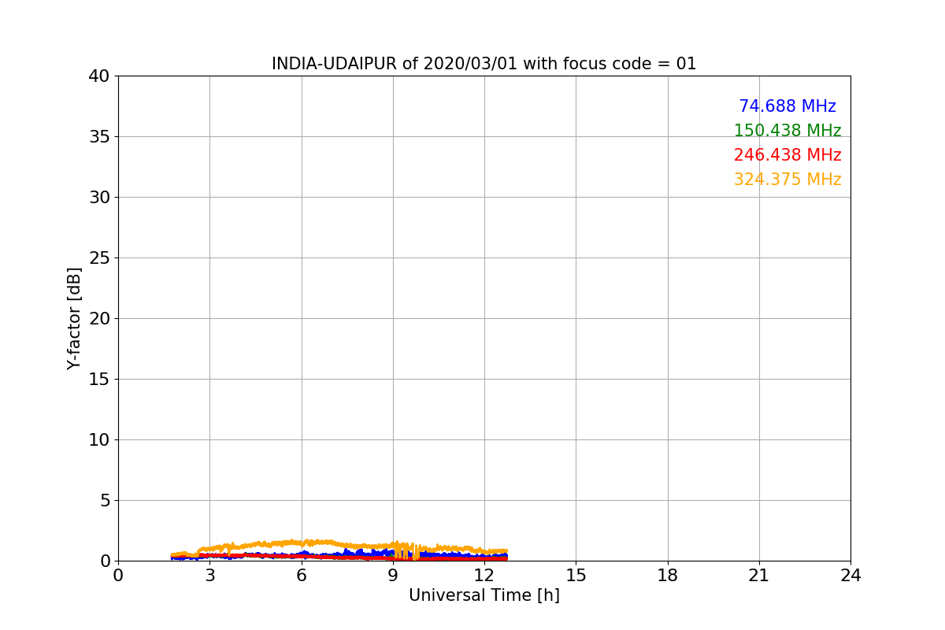Viewport: 945px width, 630px height.
Task: Click y-axis tick label 20
Action: pos(99,319)
